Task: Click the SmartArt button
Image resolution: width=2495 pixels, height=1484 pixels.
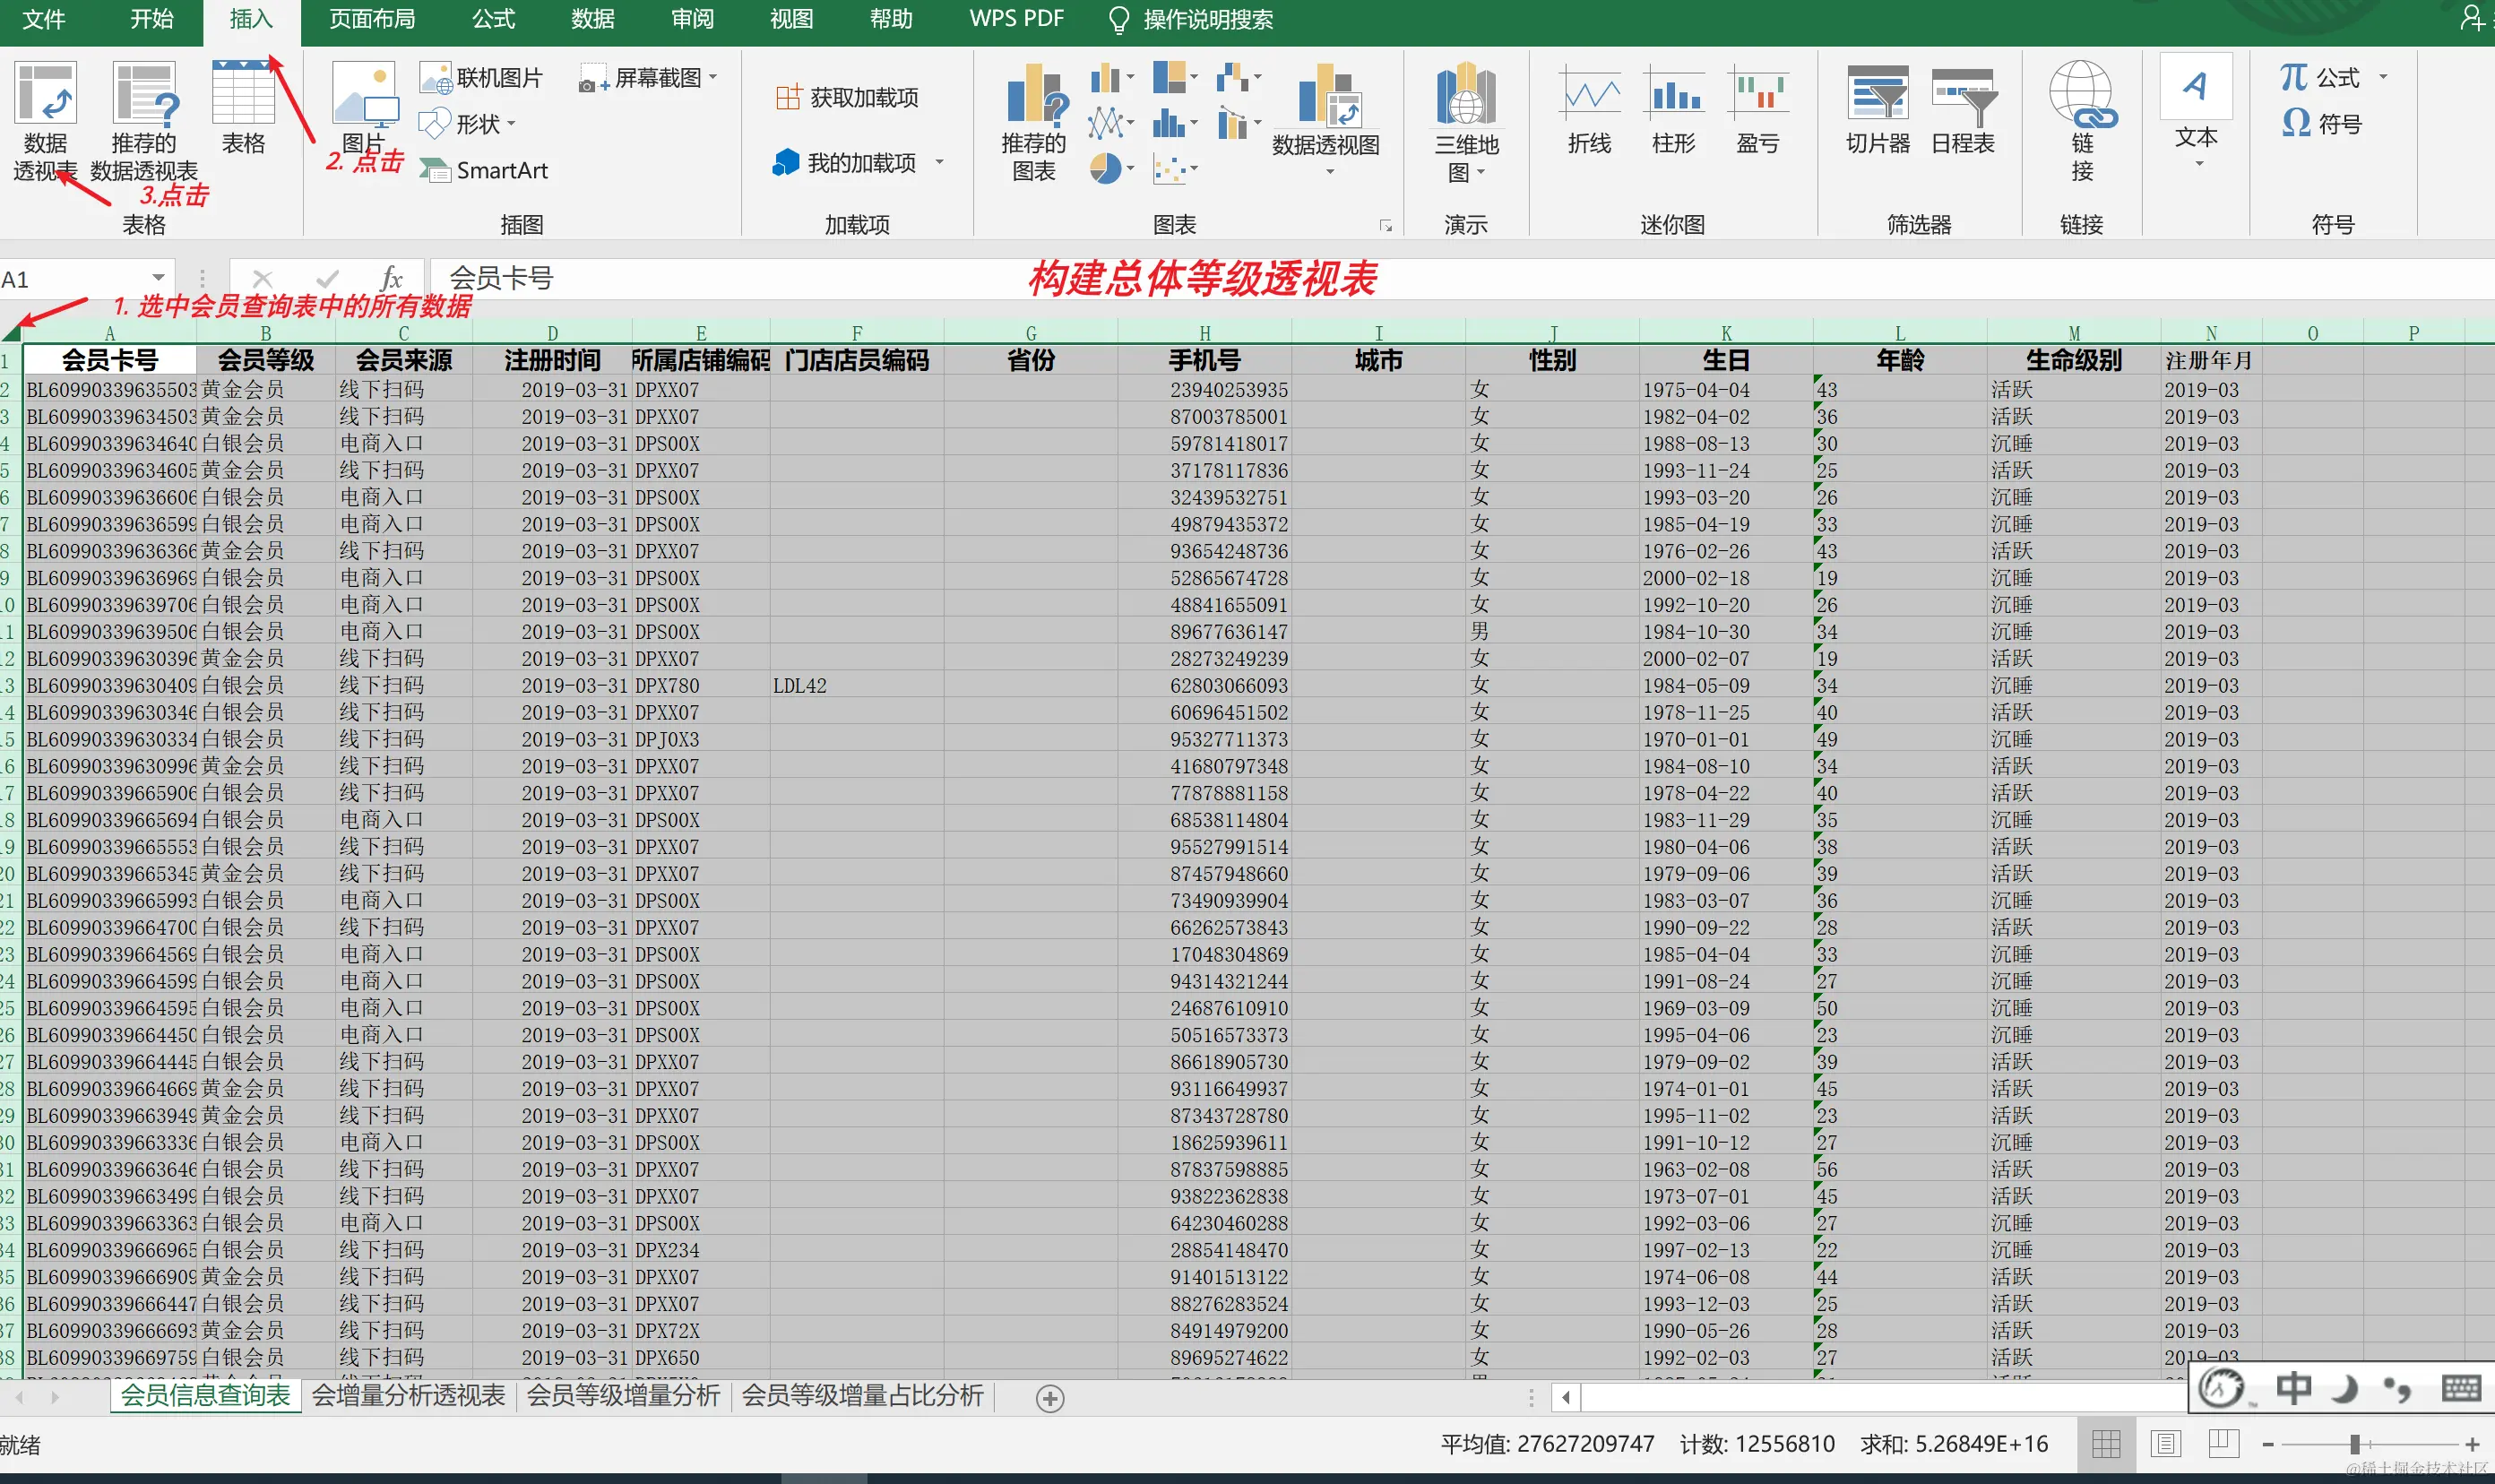Action: [485, 170]
